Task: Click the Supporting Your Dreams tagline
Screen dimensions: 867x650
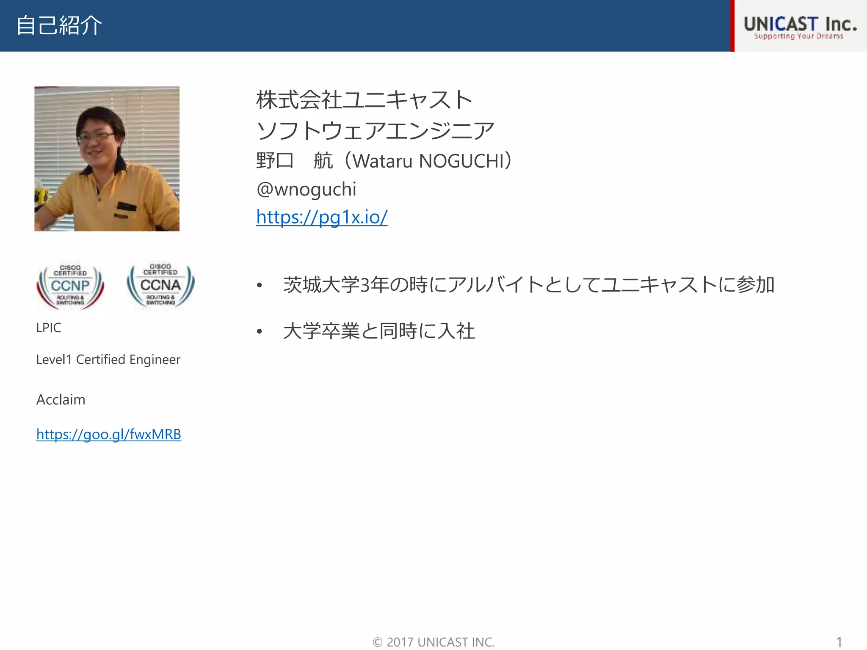Action: (x=798, y=37)
